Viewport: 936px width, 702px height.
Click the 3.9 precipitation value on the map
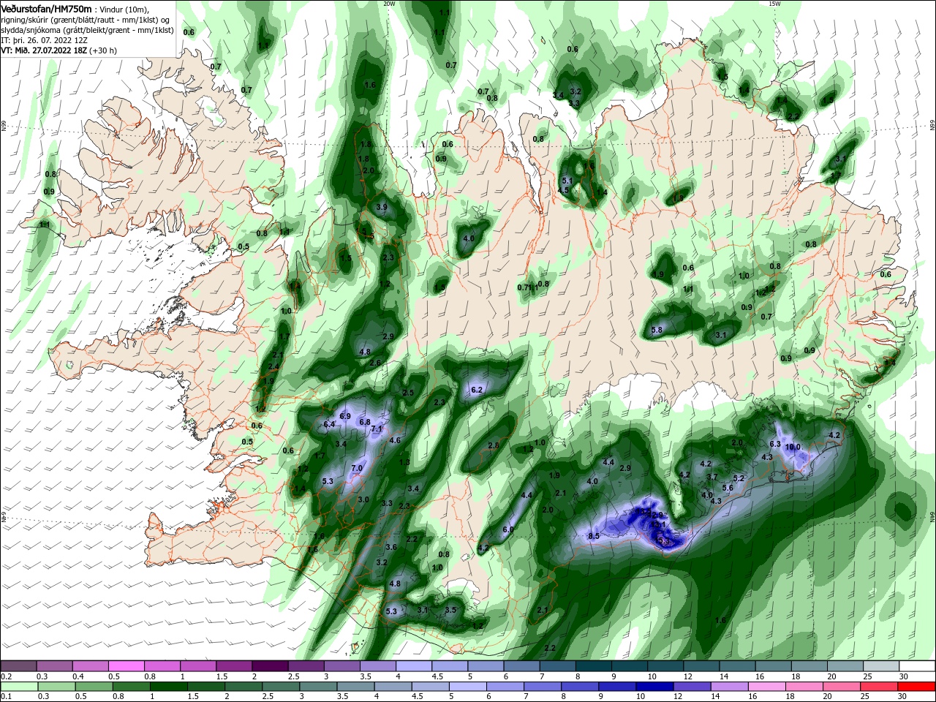pos(381,207)
